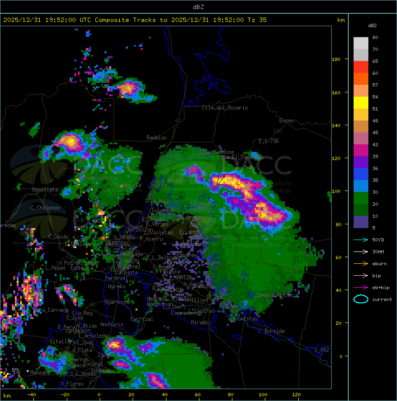Image resolution: width=397 pixels, height=401 pixels.
Task: Click the '30HM' legend label
Action: [378, 252]
